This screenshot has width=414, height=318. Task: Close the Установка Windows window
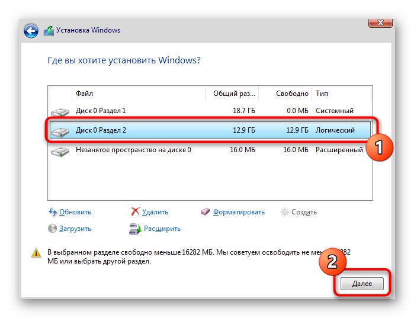click(x=380, y=23)
